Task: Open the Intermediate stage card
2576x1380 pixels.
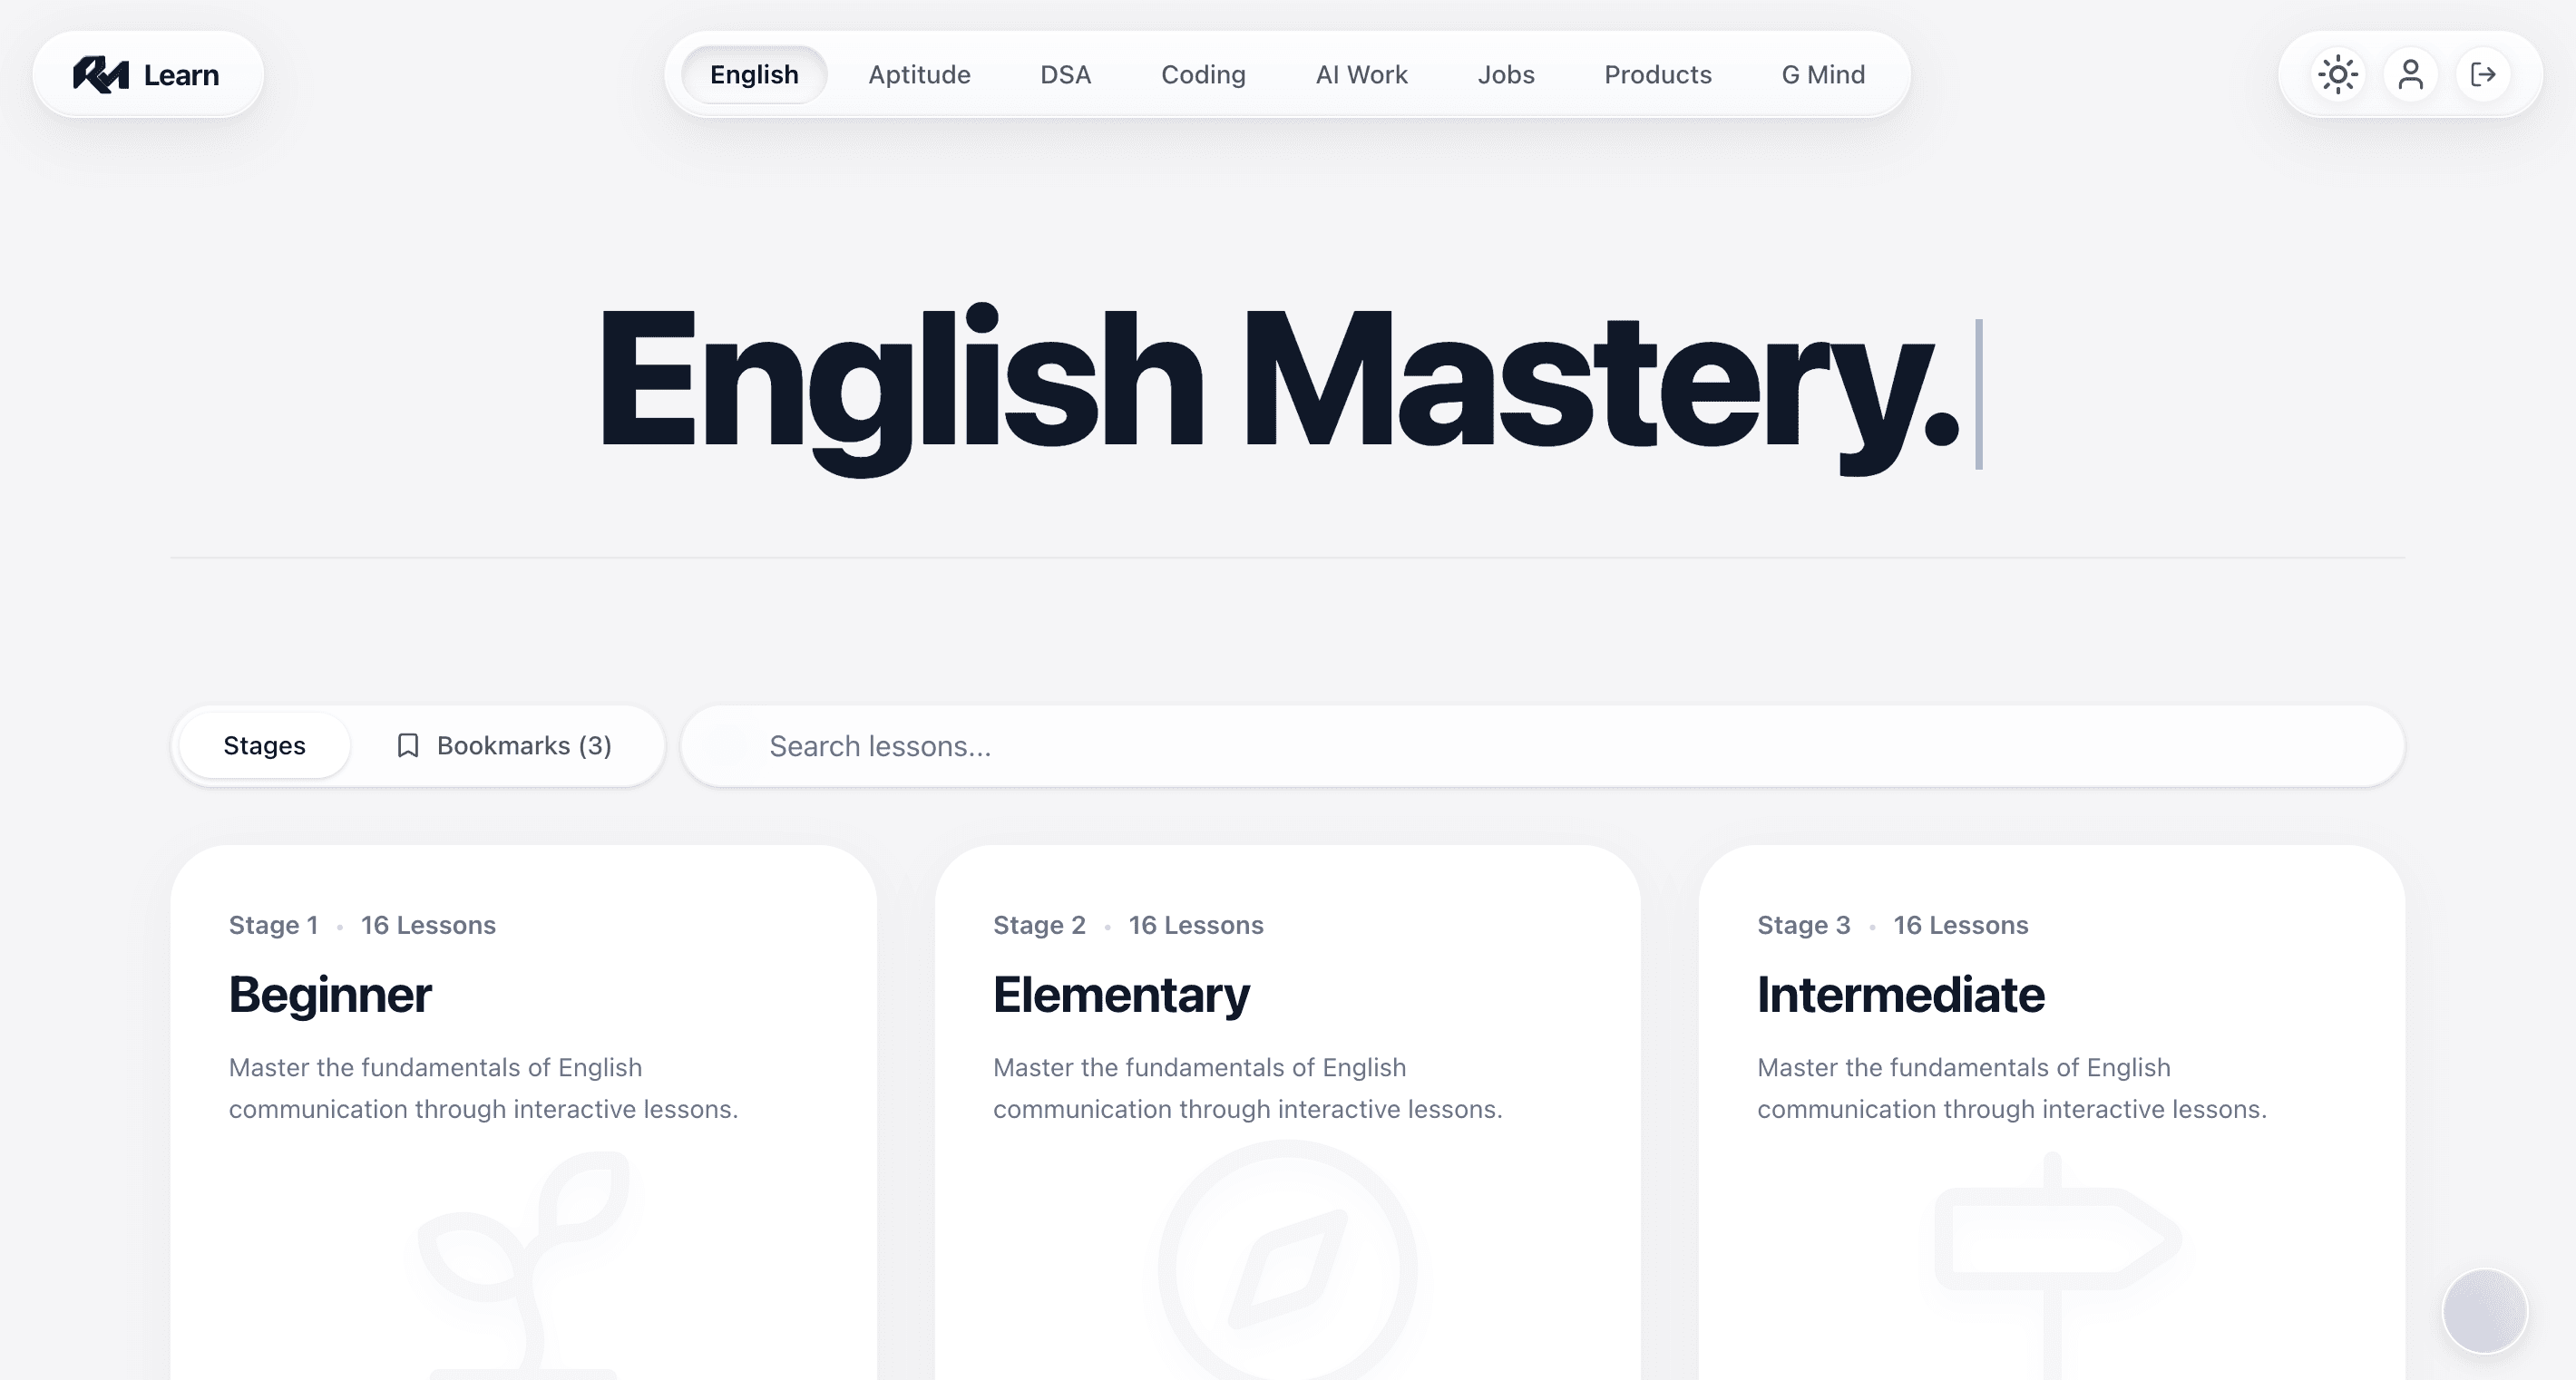Action: (2052, 1113)
